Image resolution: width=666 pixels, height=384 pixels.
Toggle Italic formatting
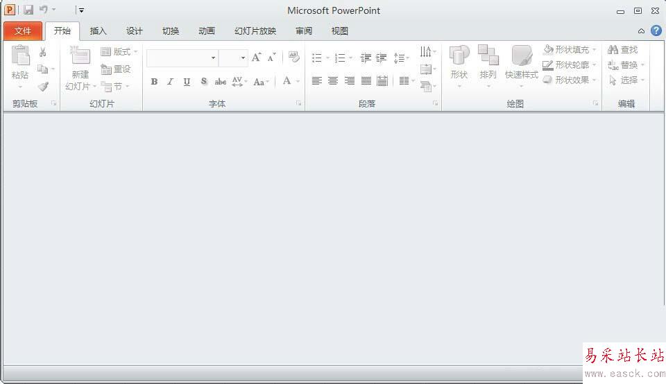171,82
